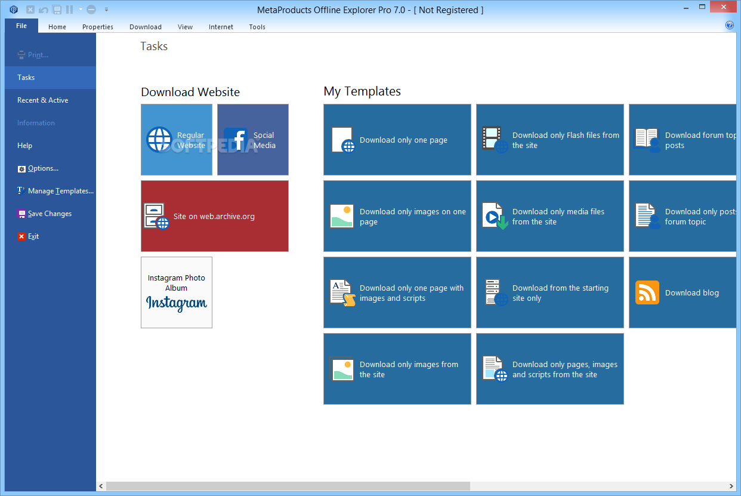The width and height of the screenshot is (741, 496).
Task: Select Download only images from the site
Action: pos(397,369)
